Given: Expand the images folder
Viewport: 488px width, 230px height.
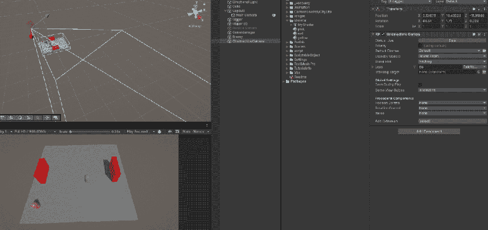Looking at the screenshot, I should [x=287, y=16].
